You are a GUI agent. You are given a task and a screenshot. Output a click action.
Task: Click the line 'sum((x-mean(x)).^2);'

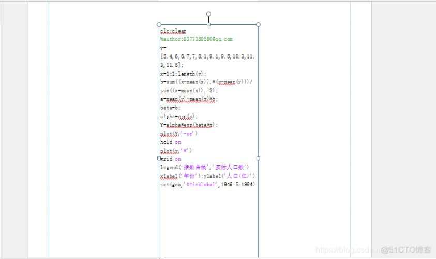[x=189, y=91]
